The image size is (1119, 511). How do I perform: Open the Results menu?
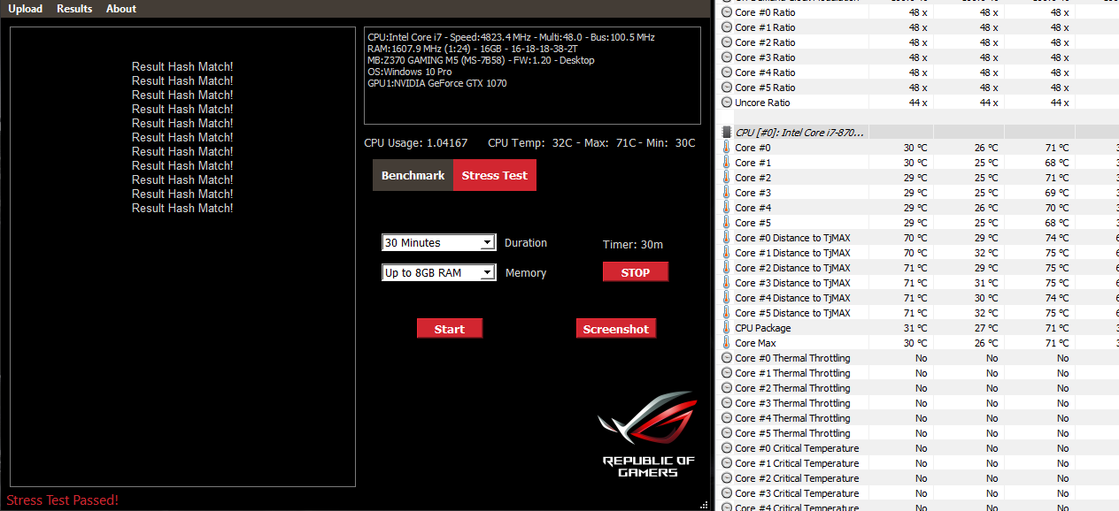pyautogui.click(x=74, y=9)
